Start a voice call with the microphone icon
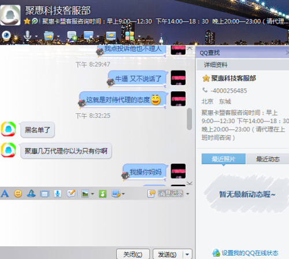Viewport: 289px width, 259px height. tap(27, 36)
